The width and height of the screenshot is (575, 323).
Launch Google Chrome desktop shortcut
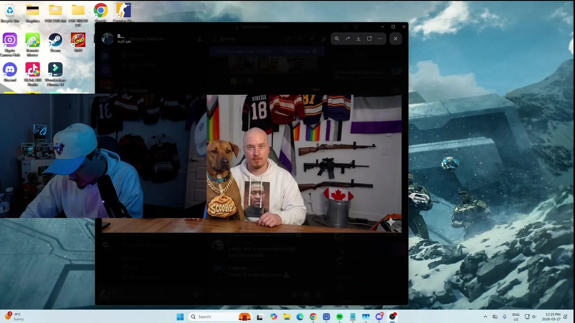101,13
